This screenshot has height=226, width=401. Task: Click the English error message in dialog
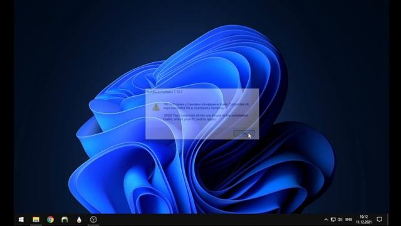(206, 117)
